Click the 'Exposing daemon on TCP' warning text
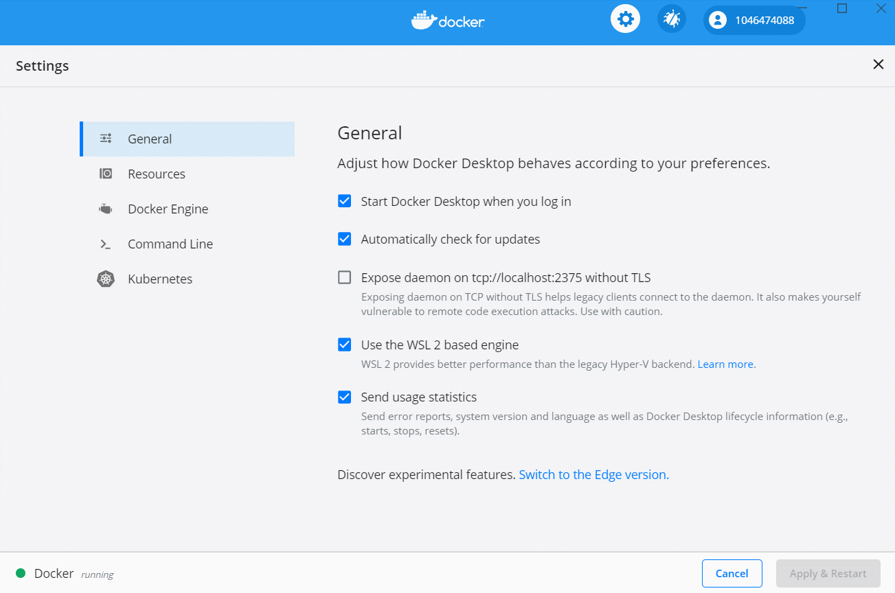Screen dimensions: 895x593 coord(611,304)
